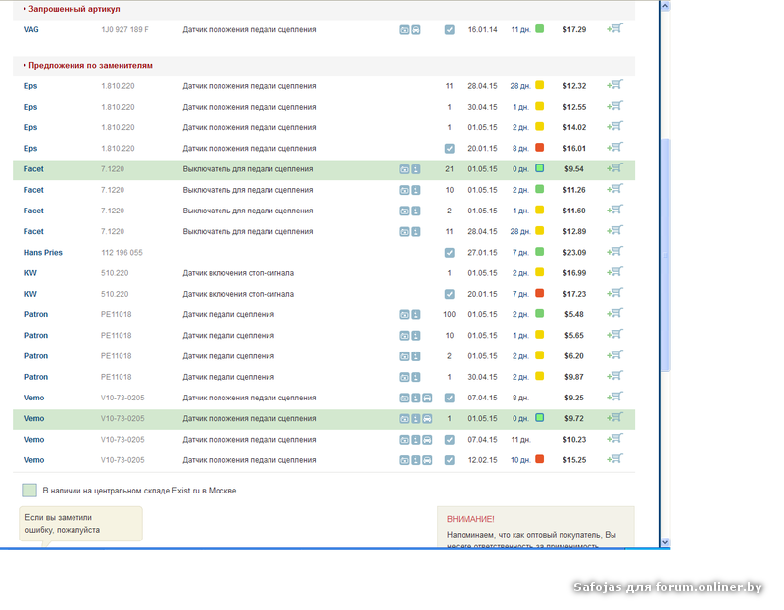Click green status square in Patron $5.48 row
Screen dimensions: 784x610
pos(539,314)
